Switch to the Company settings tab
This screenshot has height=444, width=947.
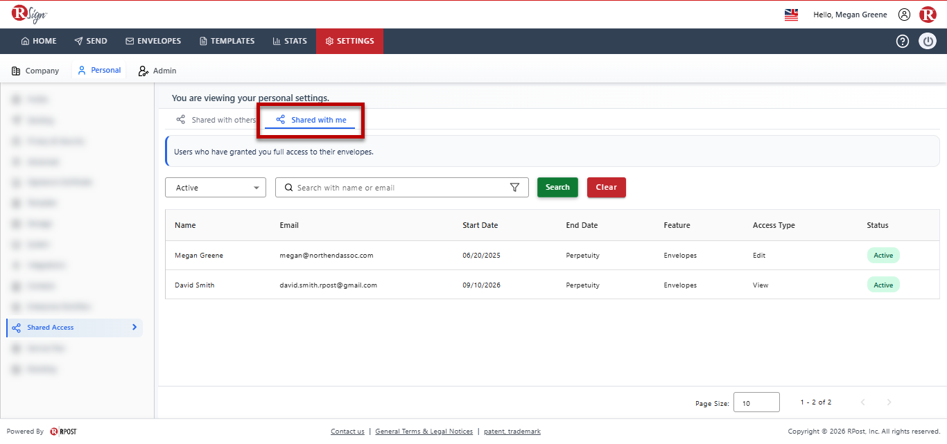(x=35, y=71)
